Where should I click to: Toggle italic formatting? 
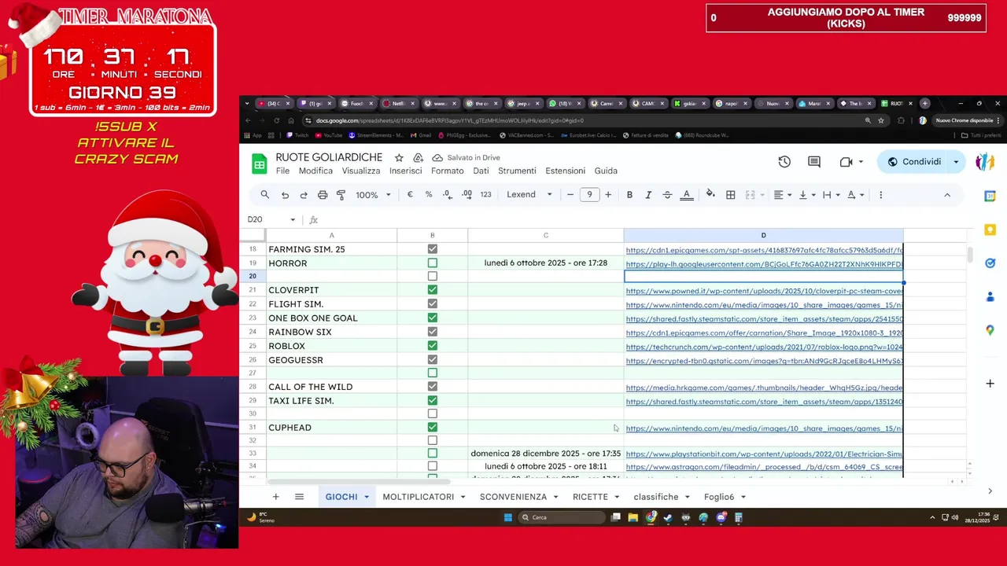[x=648, y=195]
